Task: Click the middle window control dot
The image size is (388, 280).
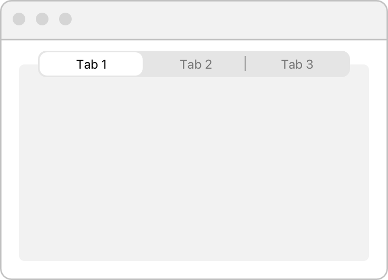Action: (42, 20)
